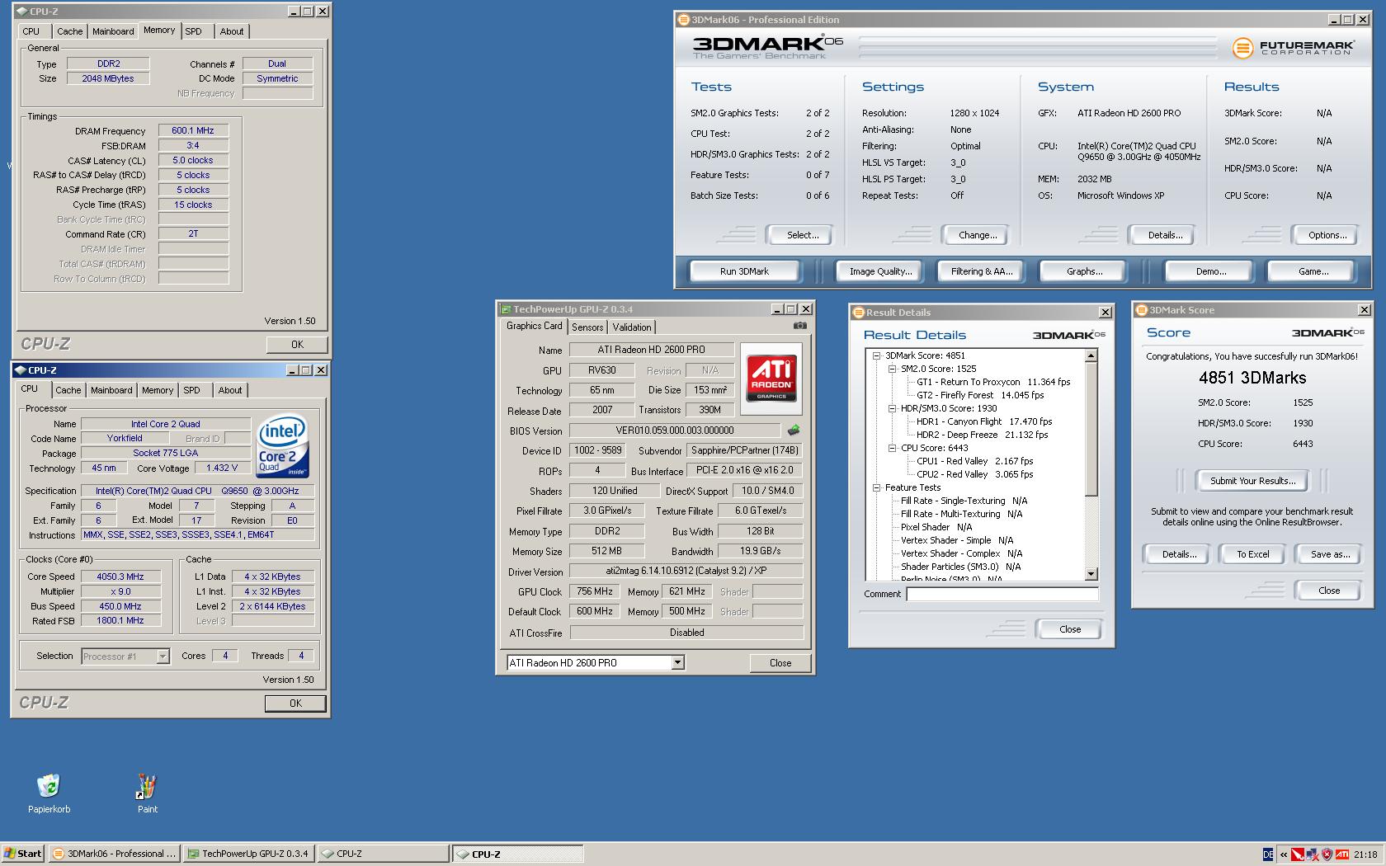Open the GPU-Z Validation tab
Screen dimensions: 1386x866
tap(632, 327)
